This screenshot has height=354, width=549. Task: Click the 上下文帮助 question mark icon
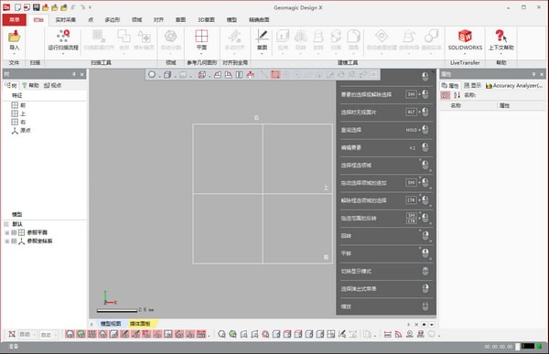[501, 36]
